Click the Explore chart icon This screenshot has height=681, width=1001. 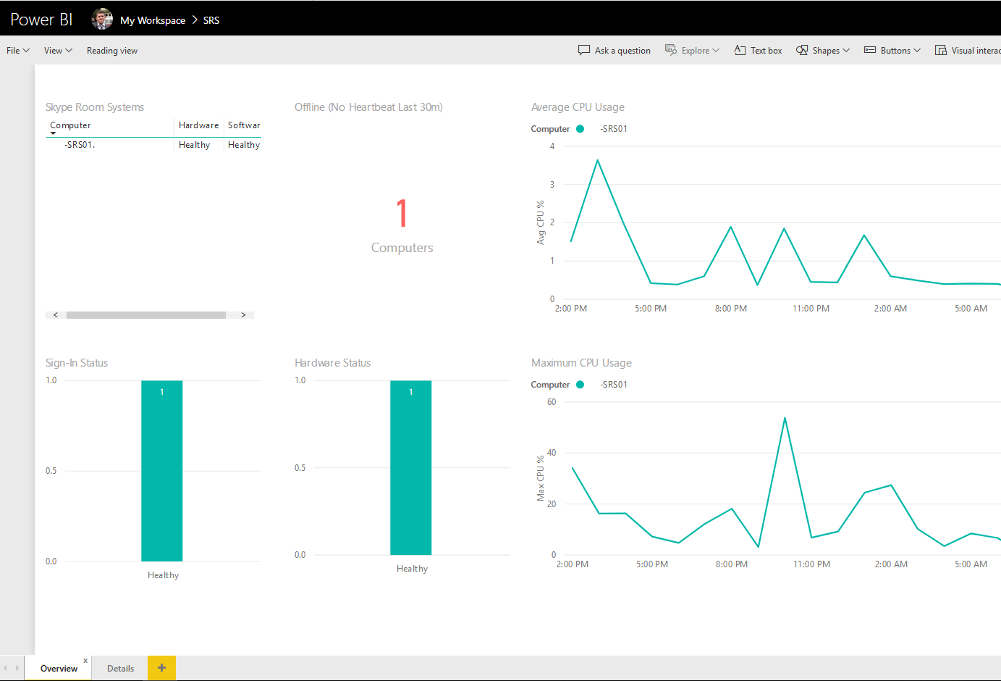(671, 50)
